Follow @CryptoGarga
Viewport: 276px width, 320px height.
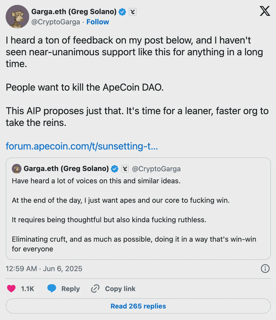point(98,22)
